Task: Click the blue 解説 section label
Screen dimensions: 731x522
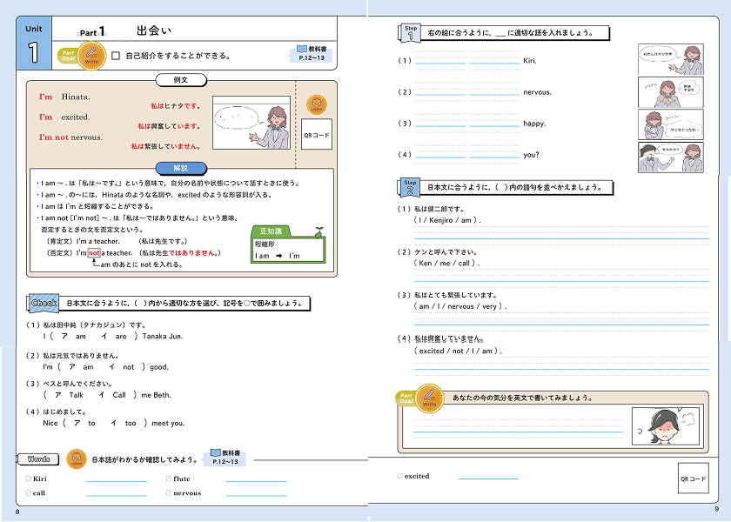Action: click(181, 168)
